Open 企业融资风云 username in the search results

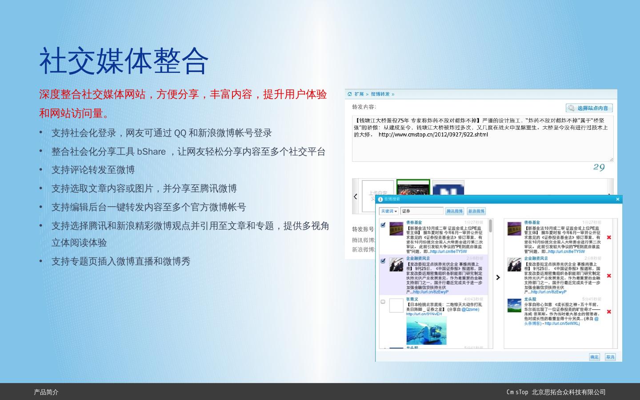coord(418,258)
